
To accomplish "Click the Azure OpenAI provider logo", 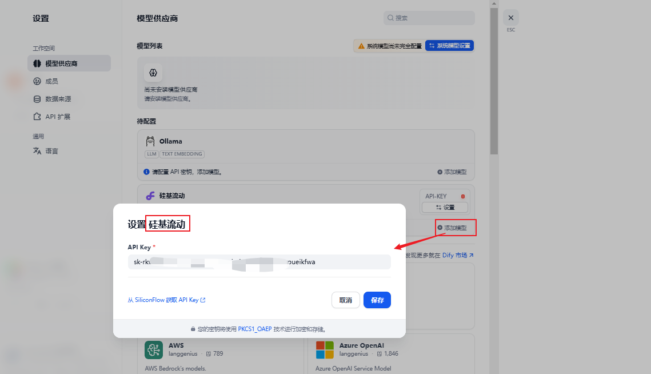I will point(325,350).
